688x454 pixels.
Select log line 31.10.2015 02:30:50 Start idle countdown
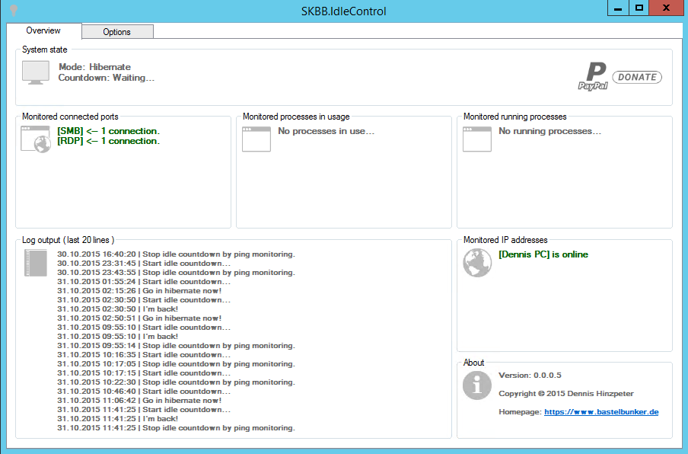pos(144,300)
